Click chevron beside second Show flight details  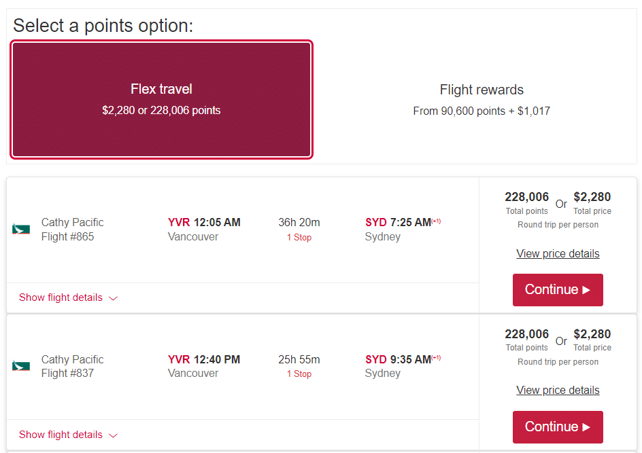[x=114, y=435]
